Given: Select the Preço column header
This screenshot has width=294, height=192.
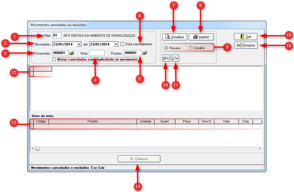Looking at the screenshot, I should pos(187,121).
